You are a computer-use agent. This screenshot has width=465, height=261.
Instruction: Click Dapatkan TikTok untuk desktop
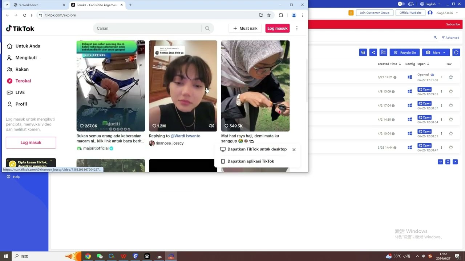coord(254,149)
